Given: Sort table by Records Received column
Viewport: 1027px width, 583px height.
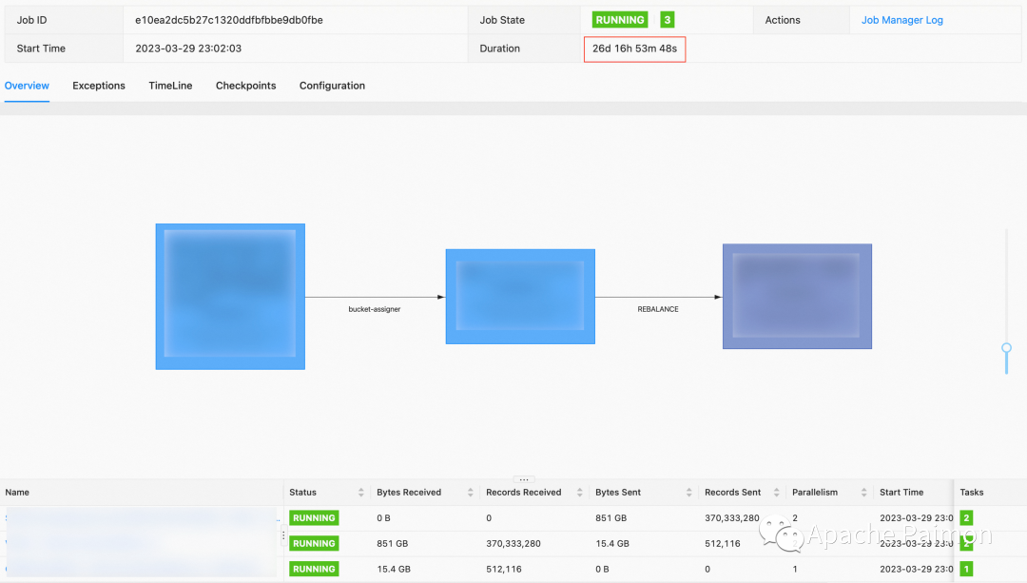Looking at the screenshot, I should point(580,493).
